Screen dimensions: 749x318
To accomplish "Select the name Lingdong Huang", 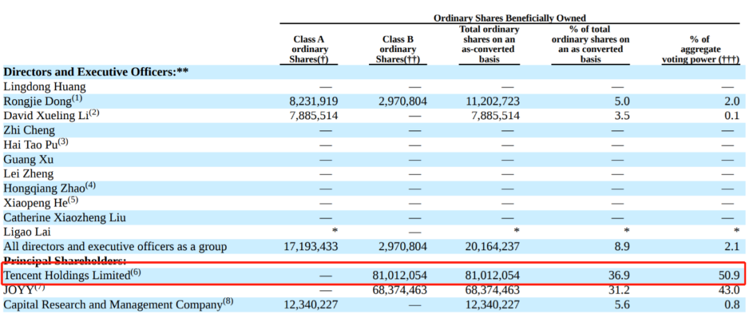I will click(45, 87).
